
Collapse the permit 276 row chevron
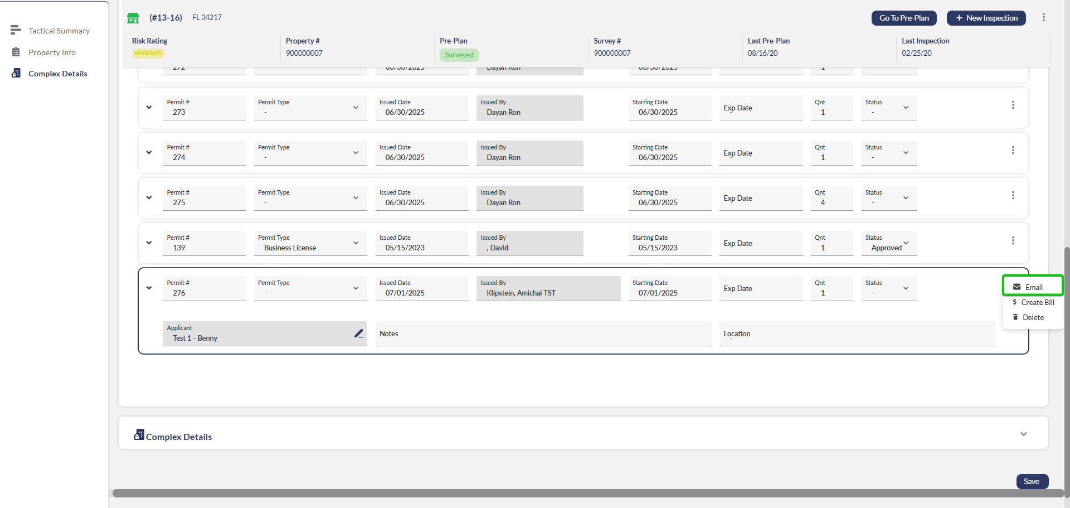pos(149,288)
